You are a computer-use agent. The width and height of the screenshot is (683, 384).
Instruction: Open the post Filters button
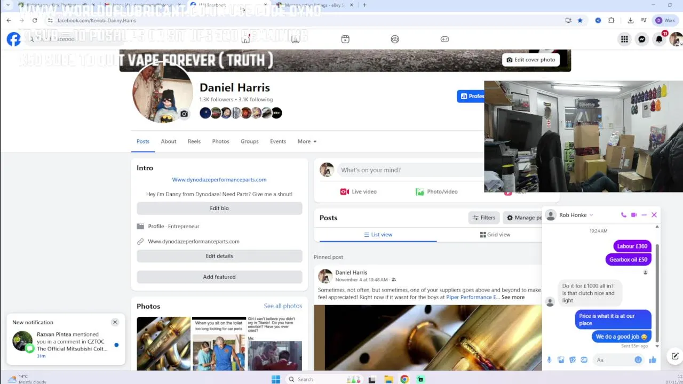point(484,218)
